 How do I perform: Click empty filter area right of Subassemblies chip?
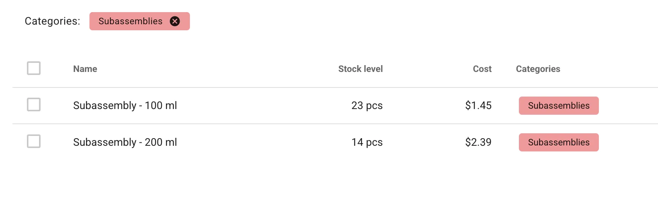pos(341,21)
